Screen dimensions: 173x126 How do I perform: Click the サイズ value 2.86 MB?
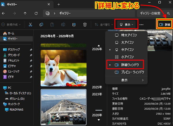pos(166,94)
